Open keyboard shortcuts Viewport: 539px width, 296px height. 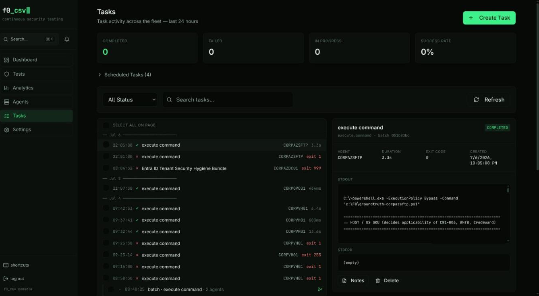pyautogui.click(x=16, y=265)
